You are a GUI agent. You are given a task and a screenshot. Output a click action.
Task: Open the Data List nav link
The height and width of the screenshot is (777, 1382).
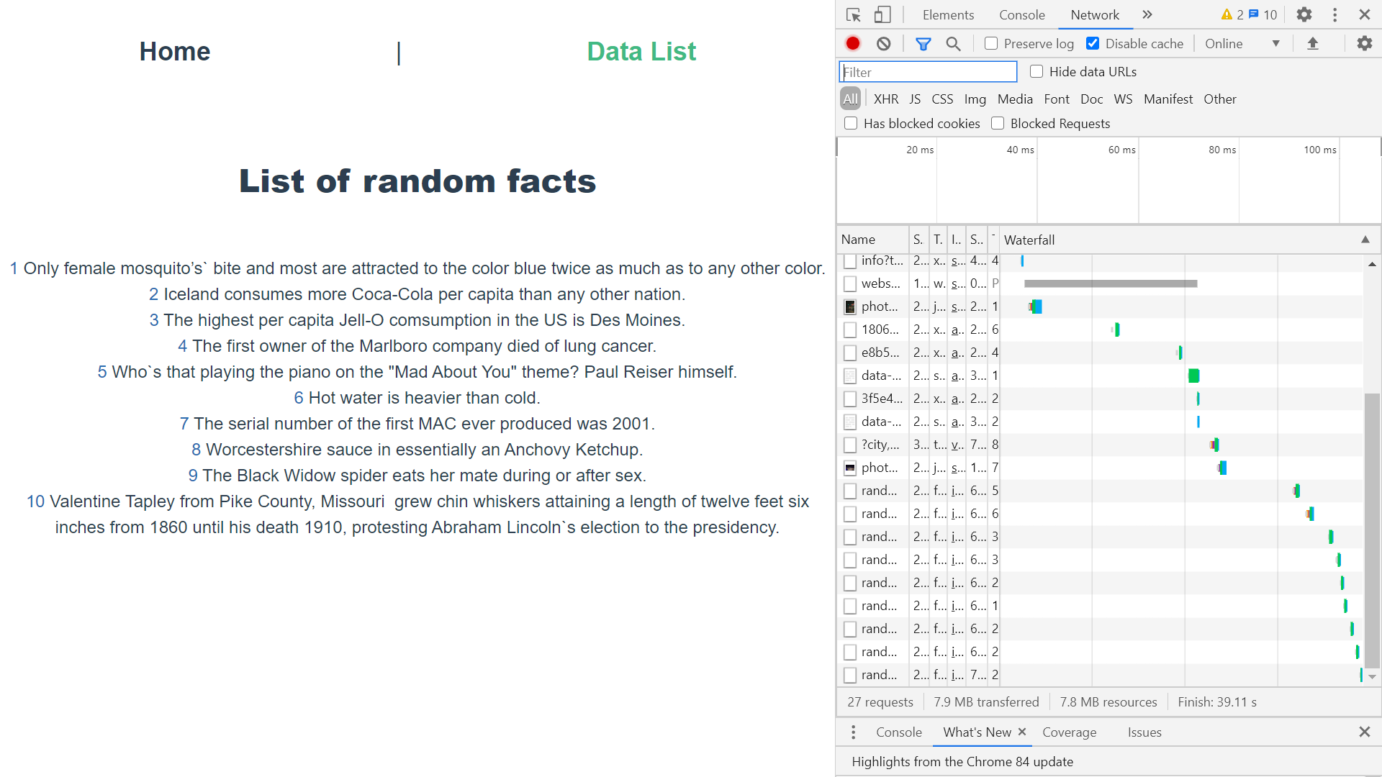click(x=641, y=52)
